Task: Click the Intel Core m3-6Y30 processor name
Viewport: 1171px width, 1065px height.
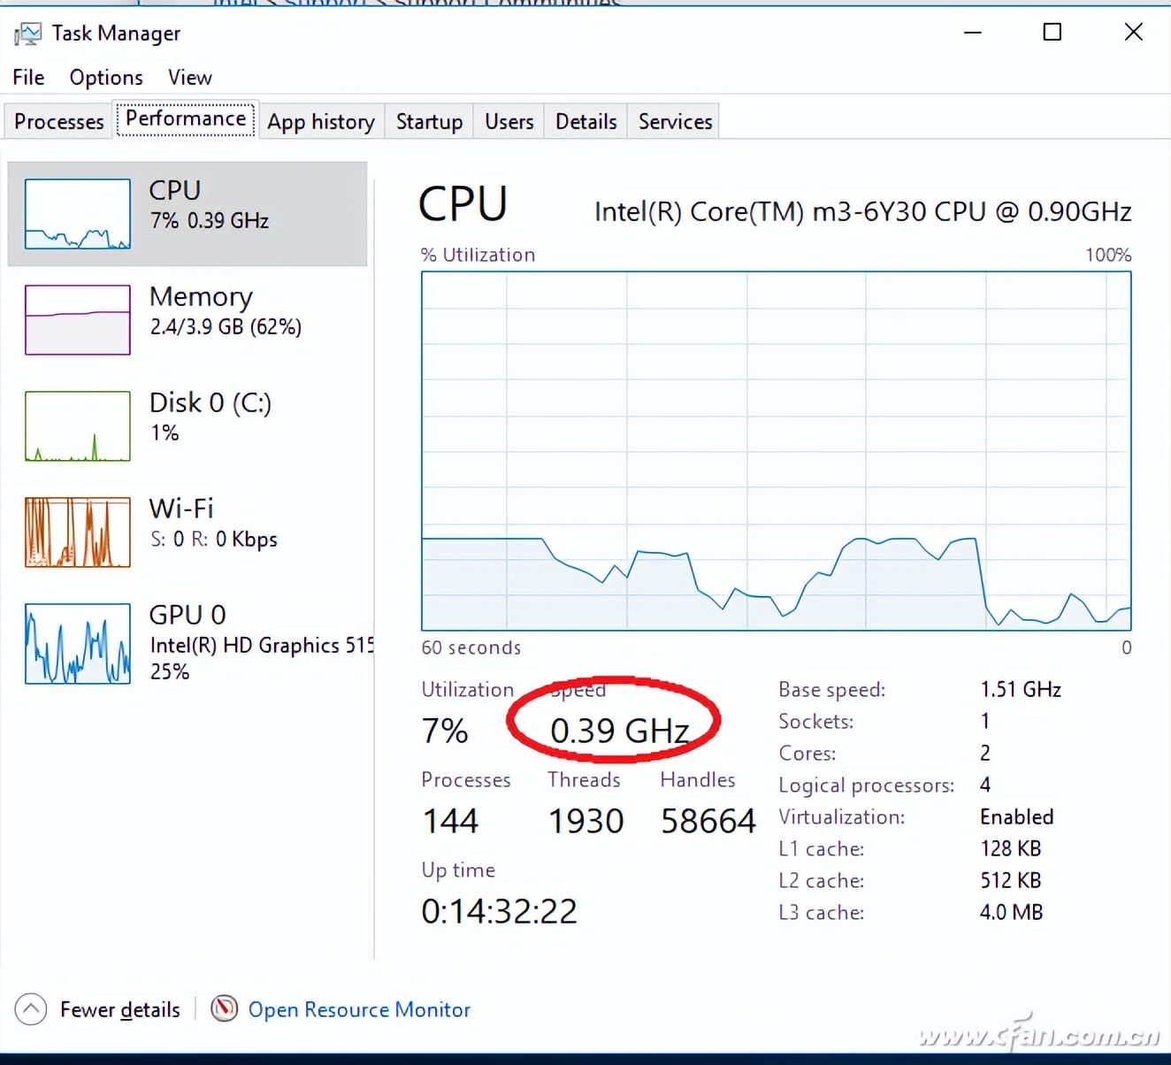Action: [863, 212]
